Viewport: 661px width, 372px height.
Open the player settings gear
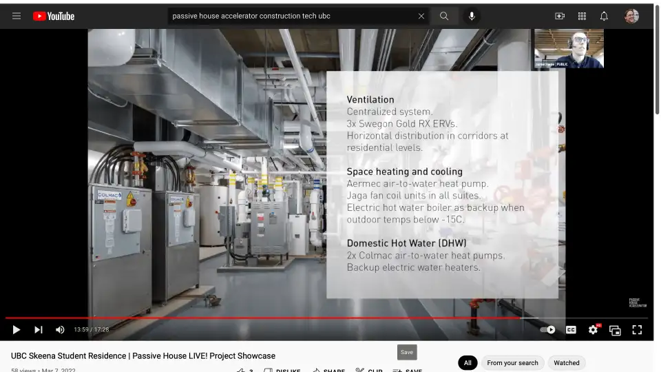(593, 329)
